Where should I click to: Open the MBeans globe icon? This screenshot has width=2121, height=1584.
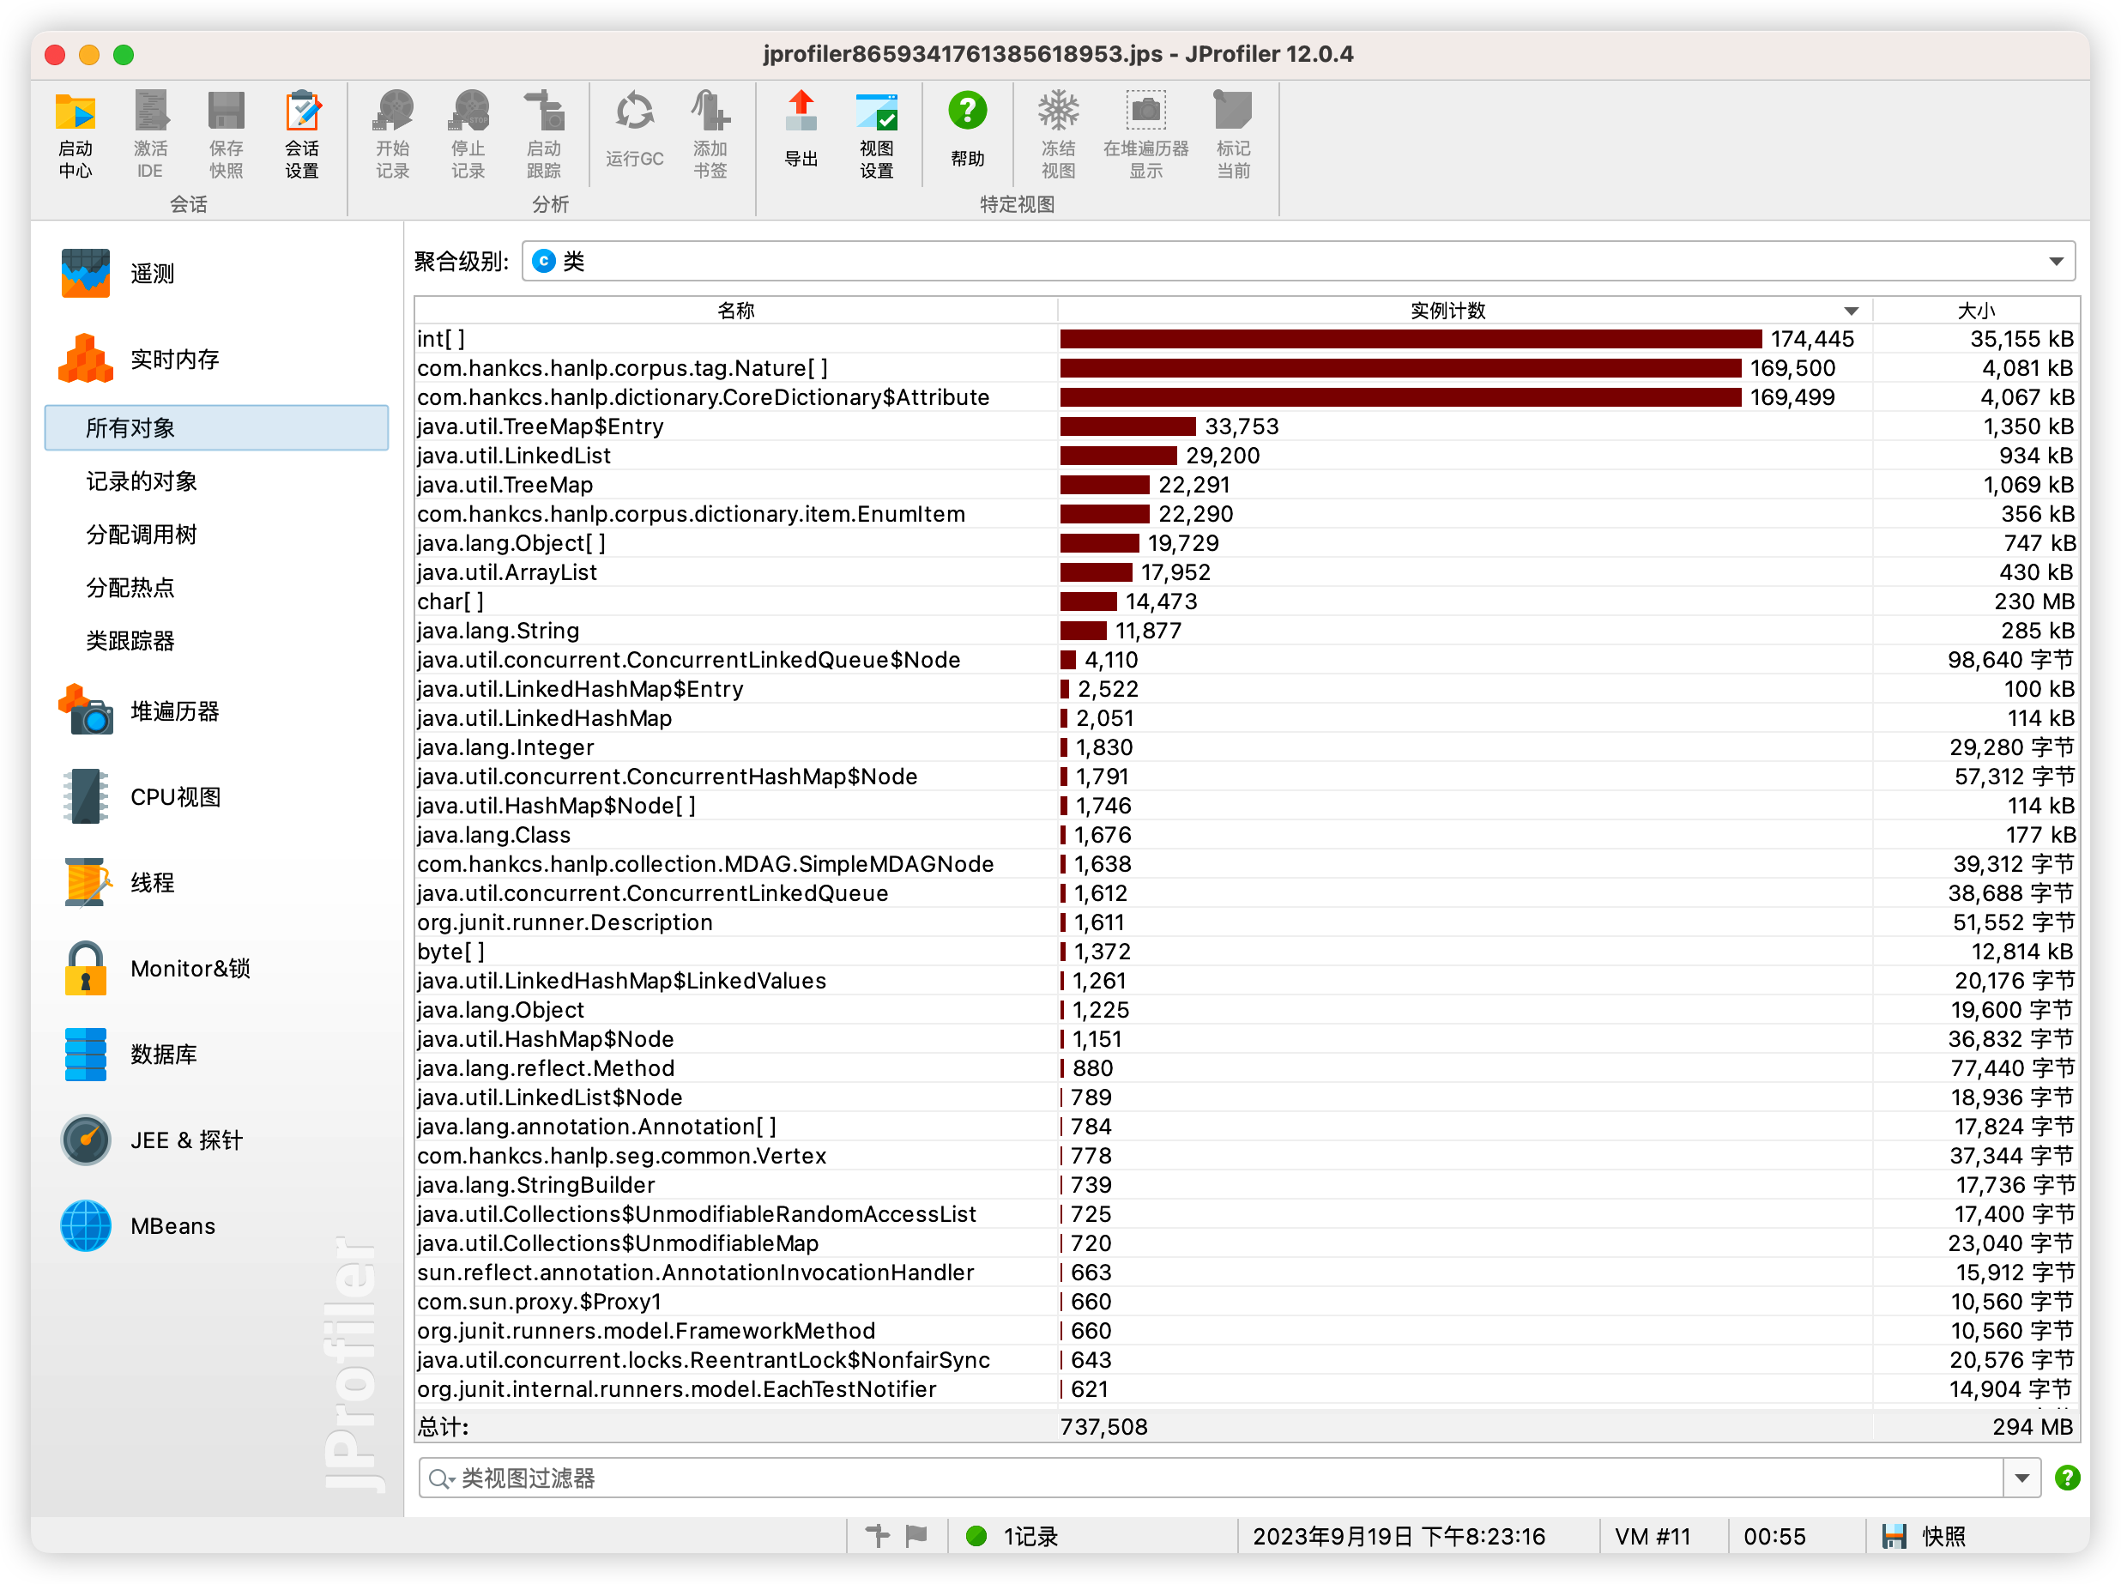[x=87, y=1225]
